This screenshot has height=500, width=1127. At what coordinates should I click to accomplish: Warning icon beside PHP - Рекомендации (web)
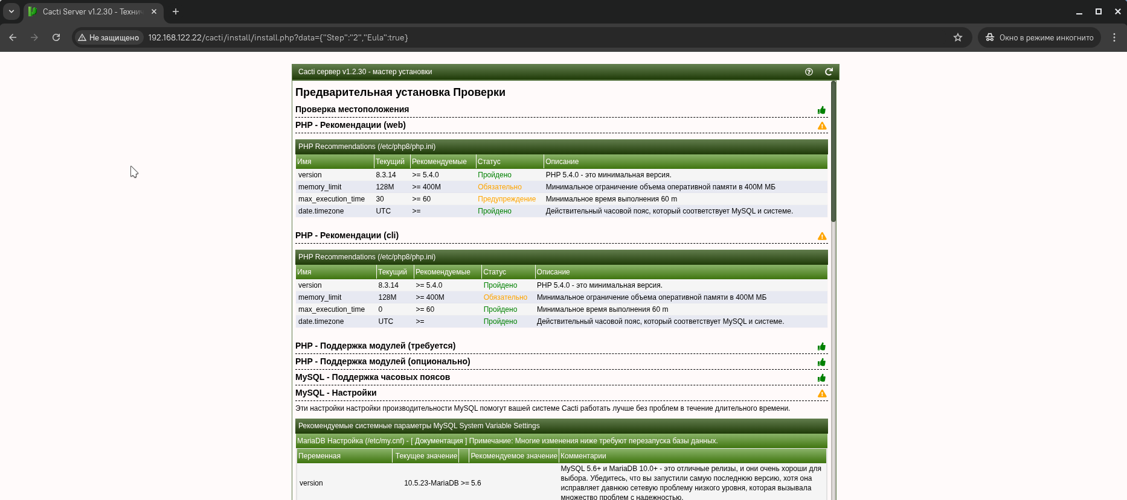click(822, 125)
